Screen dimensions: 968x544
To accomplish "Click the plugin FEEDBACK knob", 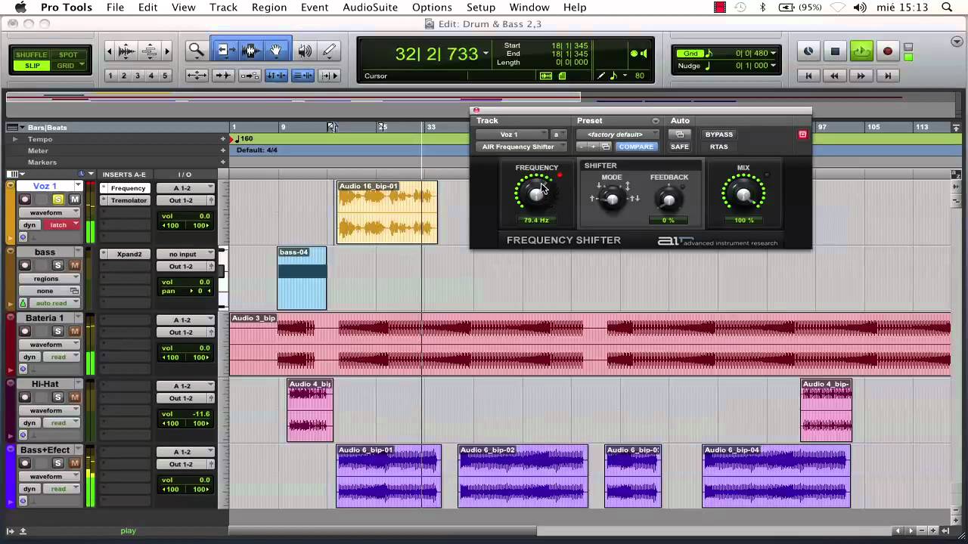I will (x=668, y=199).
